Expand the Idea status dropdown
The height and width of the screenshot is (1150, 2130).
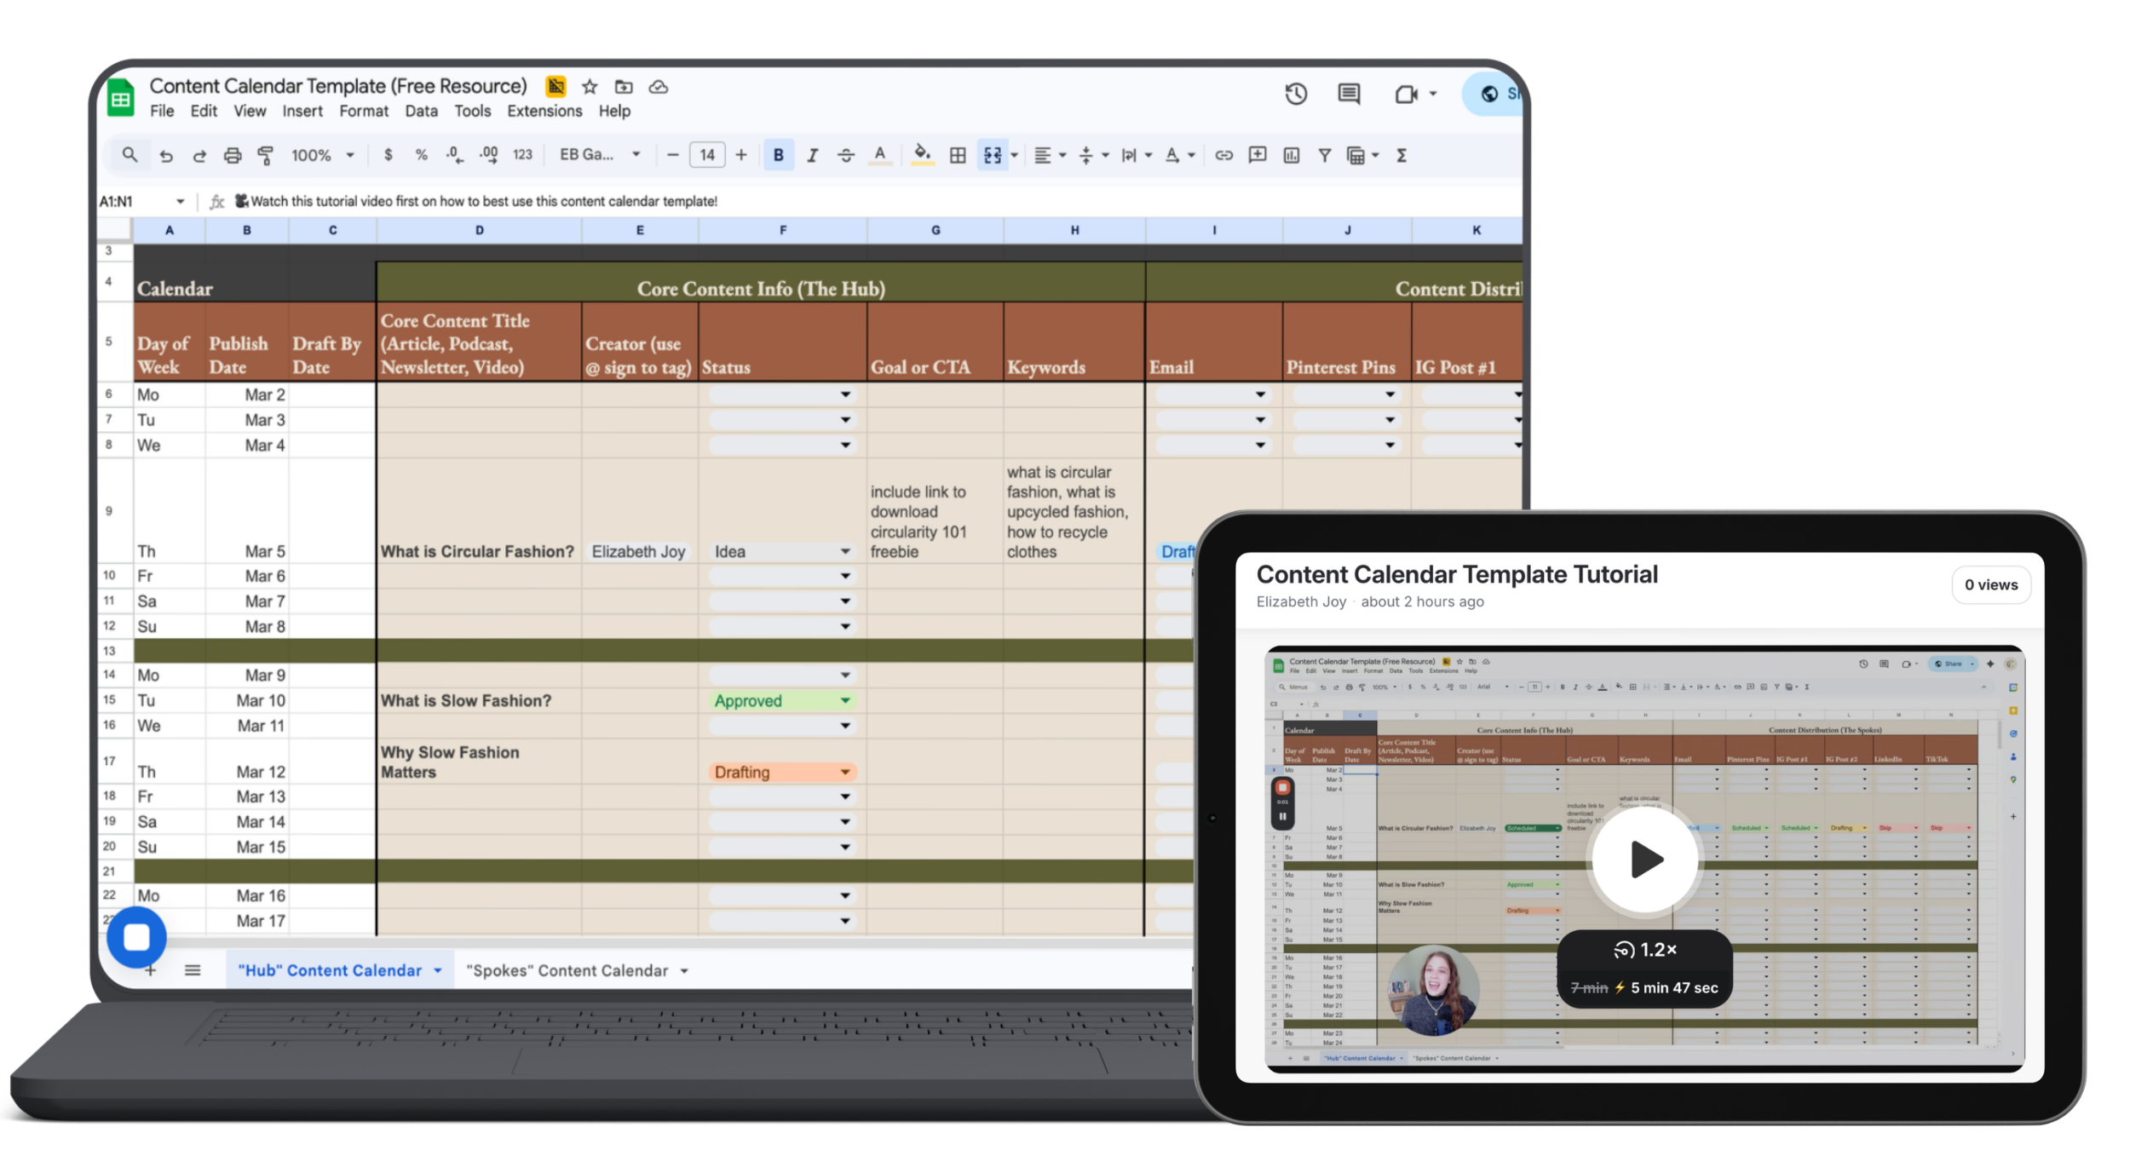844,551
